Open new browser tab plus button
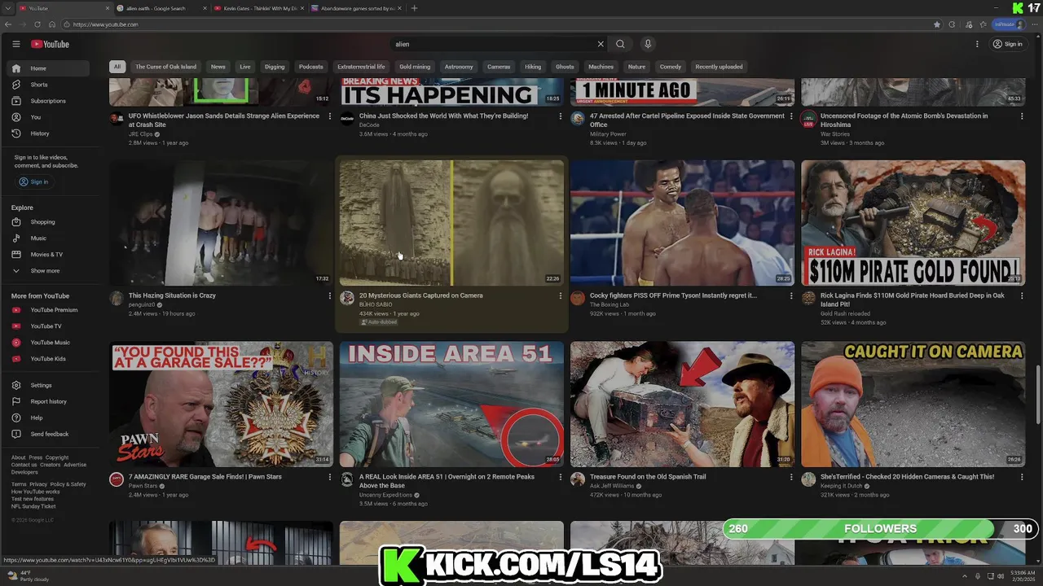This screenshot has width=1043, height=586. click(414, 8)
